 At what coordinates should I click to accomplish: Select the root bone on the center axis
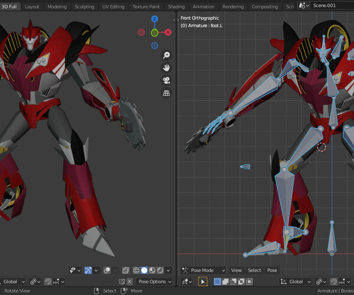[332, 238]
